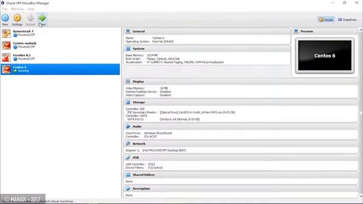
Task: Click the CentOS-6.4 DVD iso entry
Action: (197, 112)
